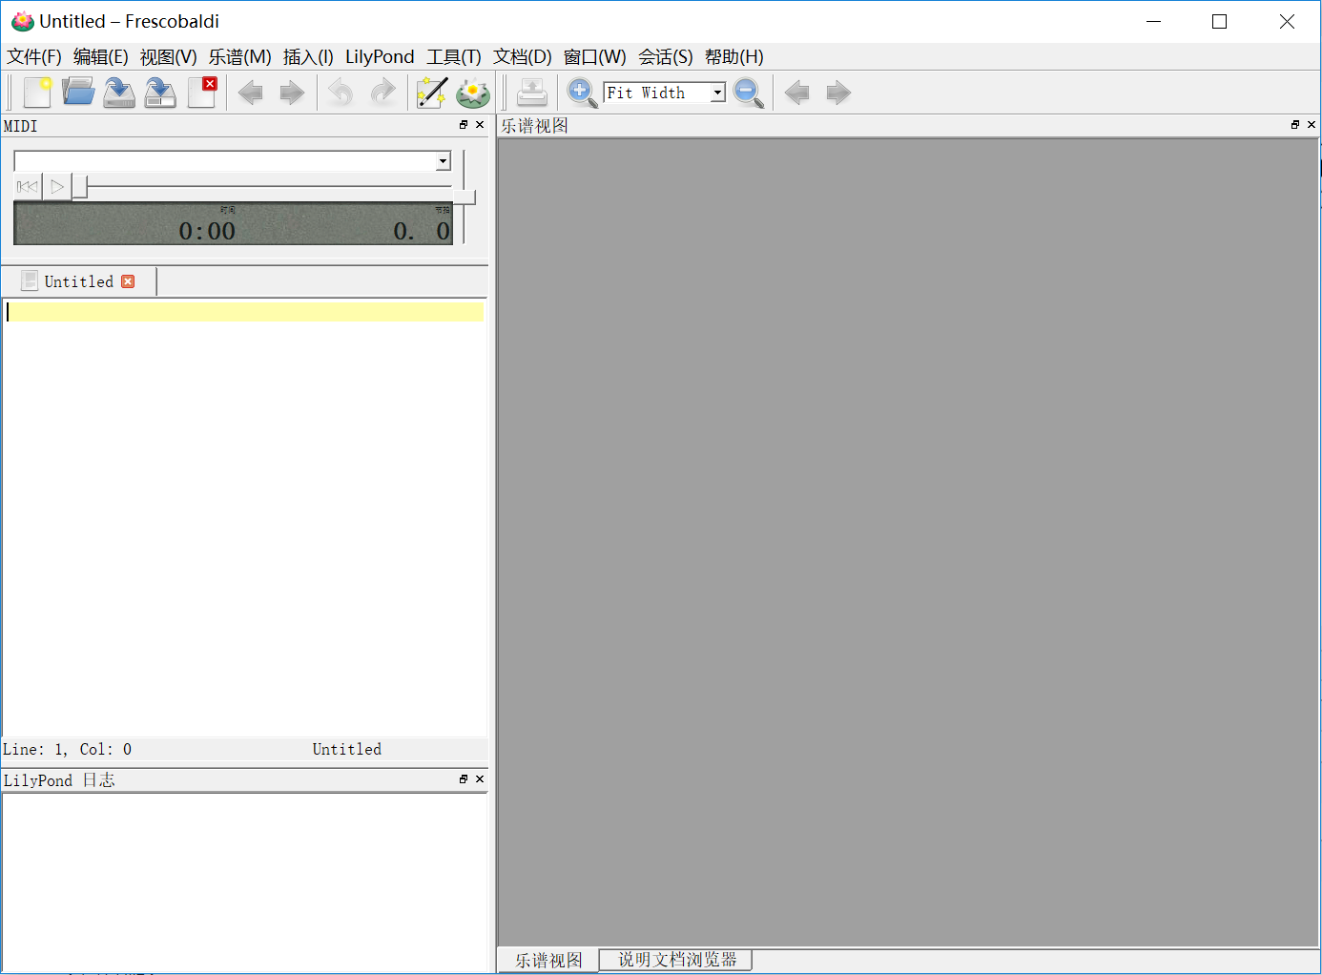Maximize the Frescobaldi window
Viewport: 1322px width, 975px height.
pyautogui.click(x=1220, y=21)
